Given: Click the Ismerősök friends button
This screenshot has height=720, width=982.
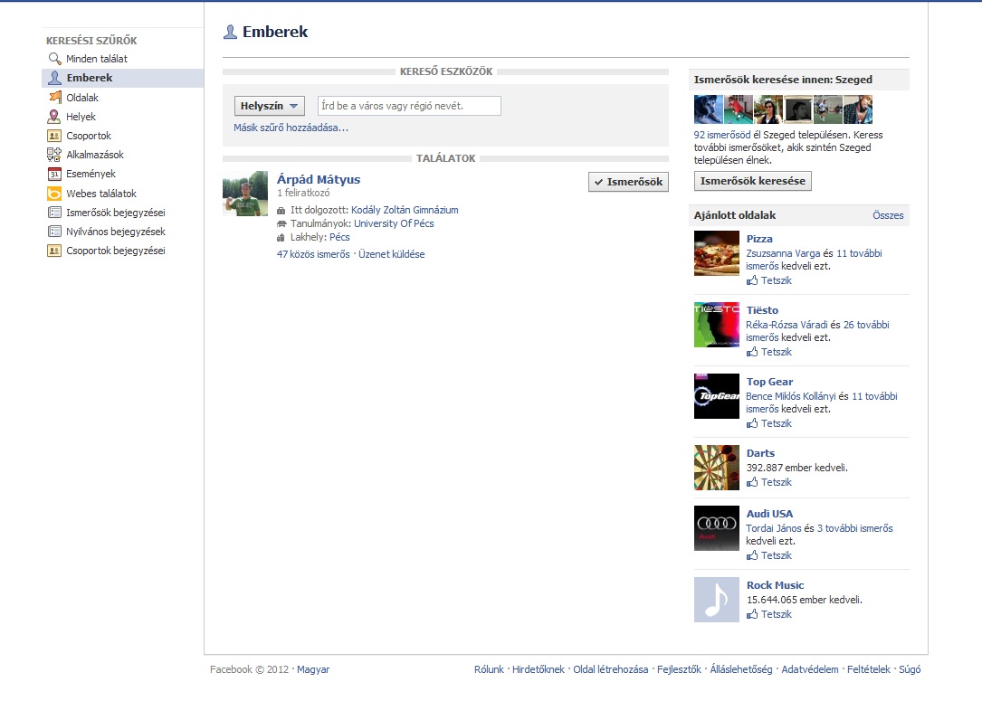Looking at the screenshot, I should [628, 182].
